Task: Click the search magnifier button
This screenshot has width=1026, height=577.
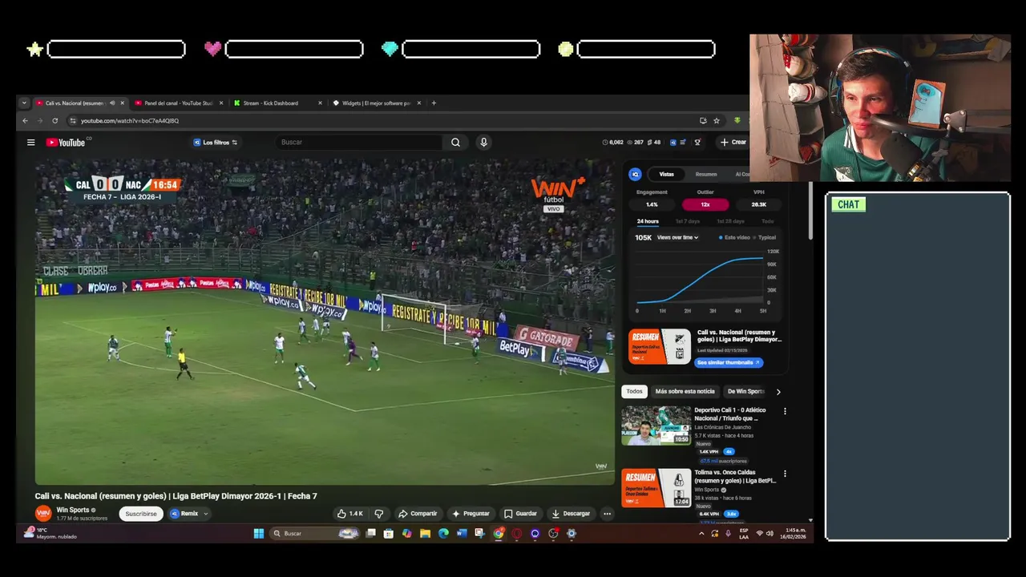Action: pyautogui.click(x=455, y=143)
